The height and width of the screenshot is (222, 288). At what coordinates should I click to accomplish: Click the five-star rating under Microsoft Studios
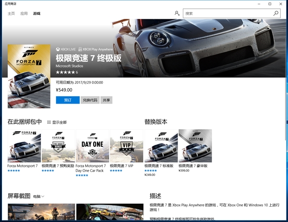coord(65,72)
